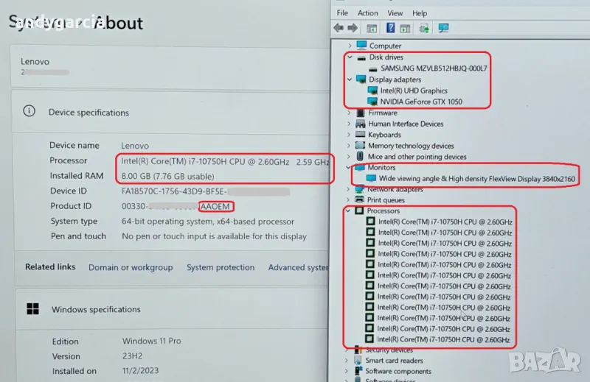Click the Back arrow in Device Manager toolbar
The width and height of the screenshot is (590, 382).
click(x=339, y=29)
